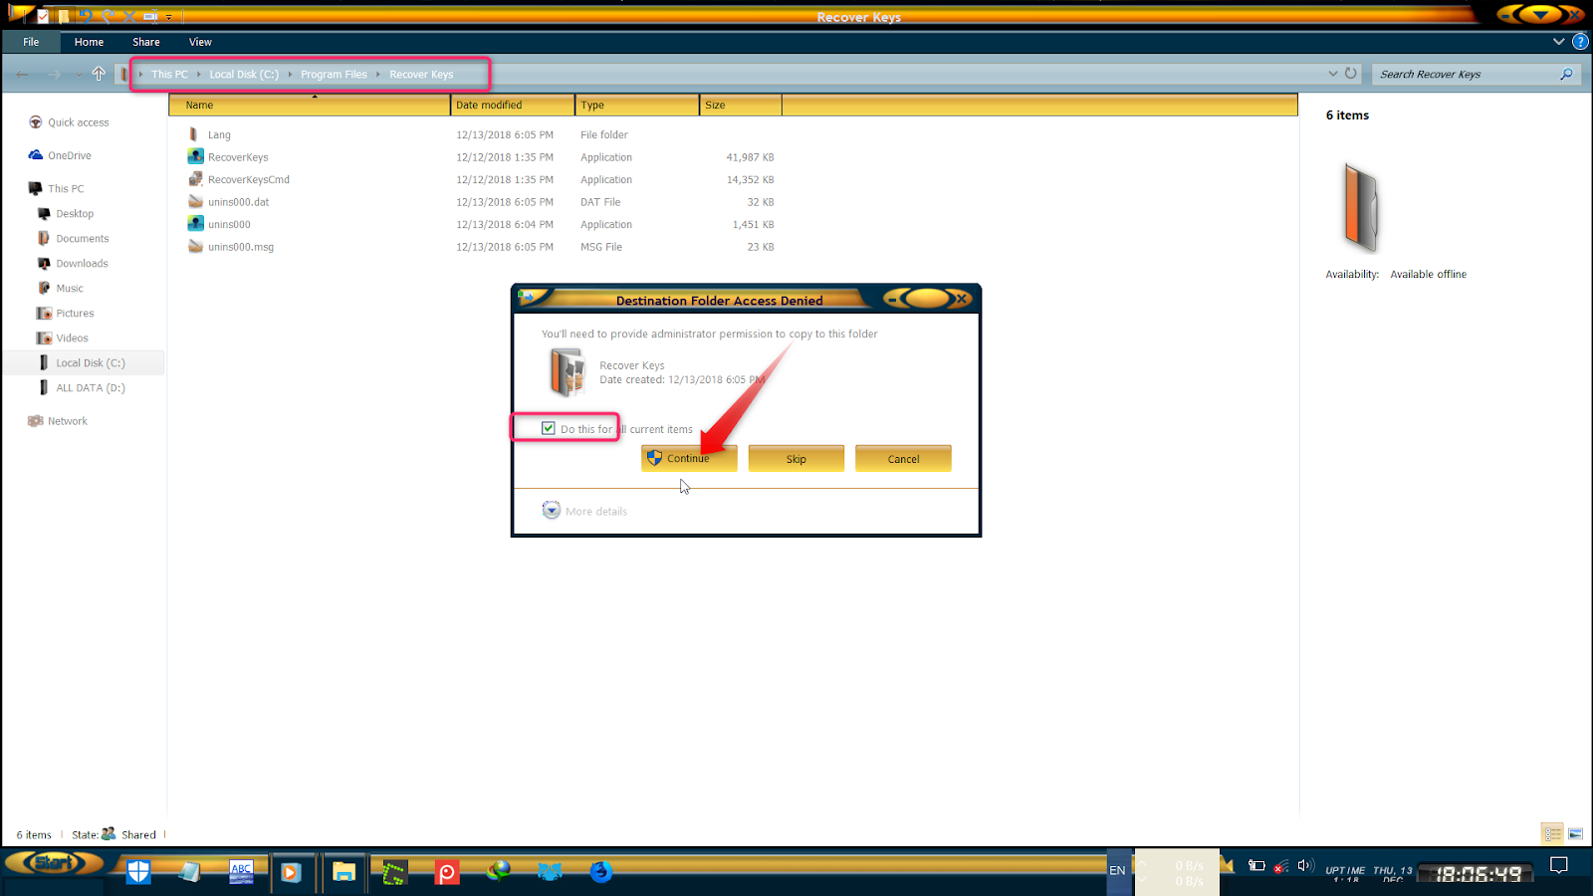Select Local Disk (C:) in navigation pane
Image resolution: width=1593 pixels, height=896 pixels.
click(90, 362)
